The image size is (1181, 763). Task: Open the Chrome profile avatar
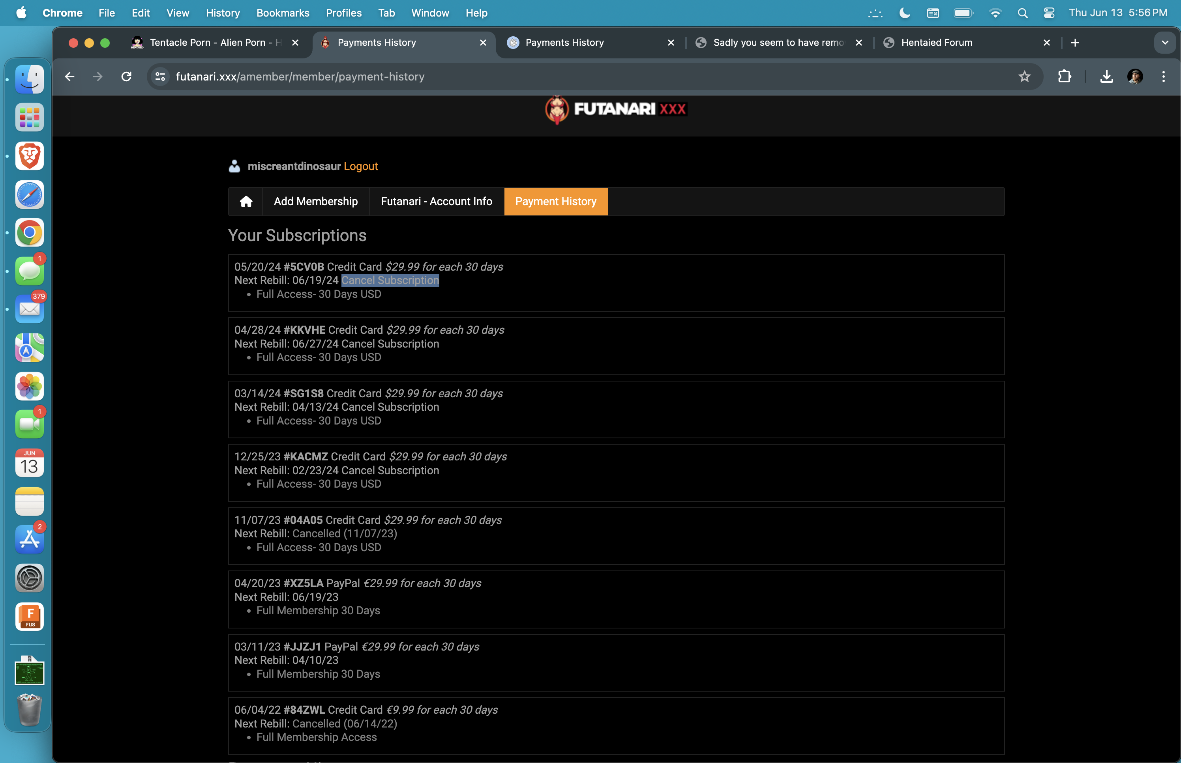coord(1134,76)
